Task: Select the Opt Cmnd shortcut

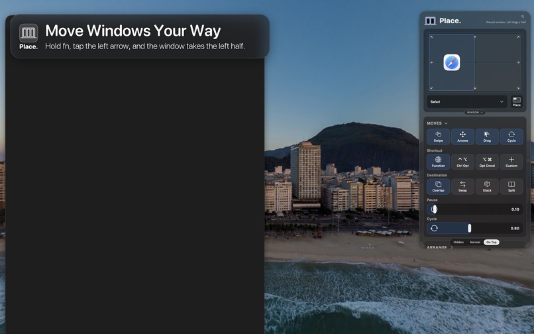Action: pyautogui.click(x=487, y=162)
